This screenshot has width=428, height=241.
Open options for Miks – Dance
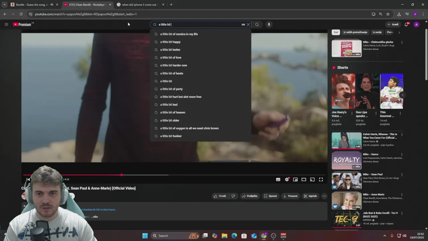click(402, 155)
